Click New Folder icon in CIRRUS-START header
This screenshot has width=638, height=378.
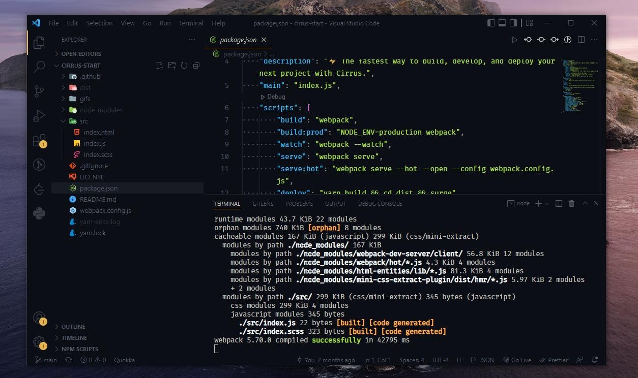[172, 66]
